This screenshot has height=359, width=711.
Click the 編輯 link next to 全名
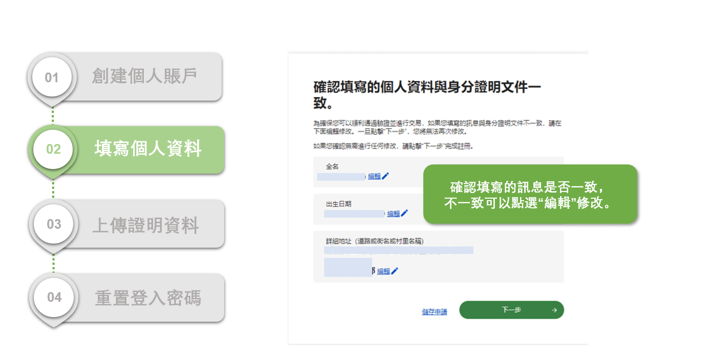click(374, 176)
